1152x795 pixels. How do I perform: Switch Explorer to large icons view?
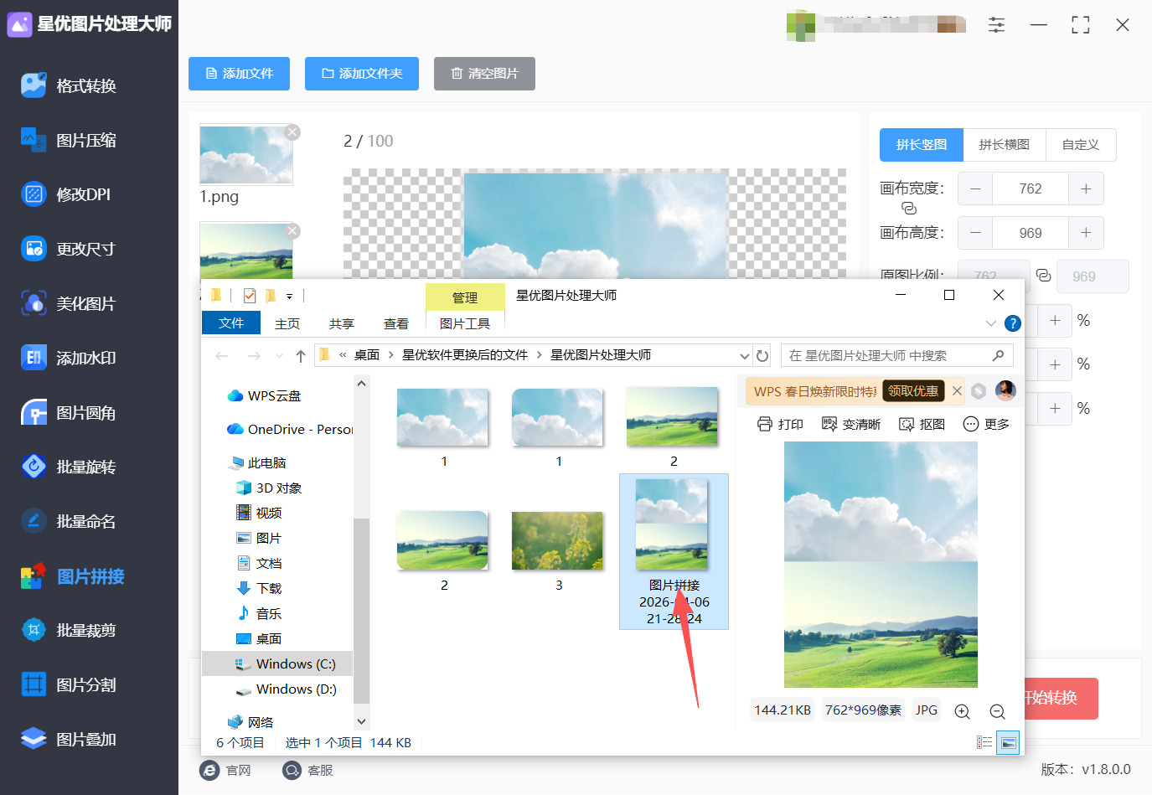(x=1008, y=742)
